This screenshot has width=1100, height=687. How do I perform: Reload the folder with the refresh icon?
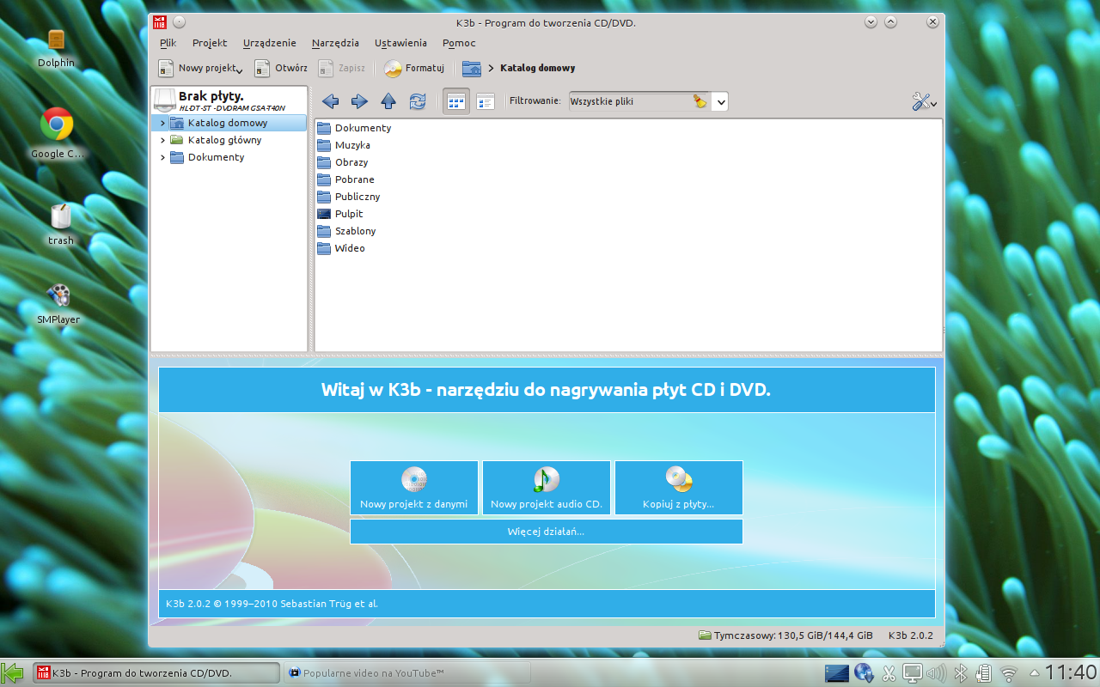pos(418,101)
